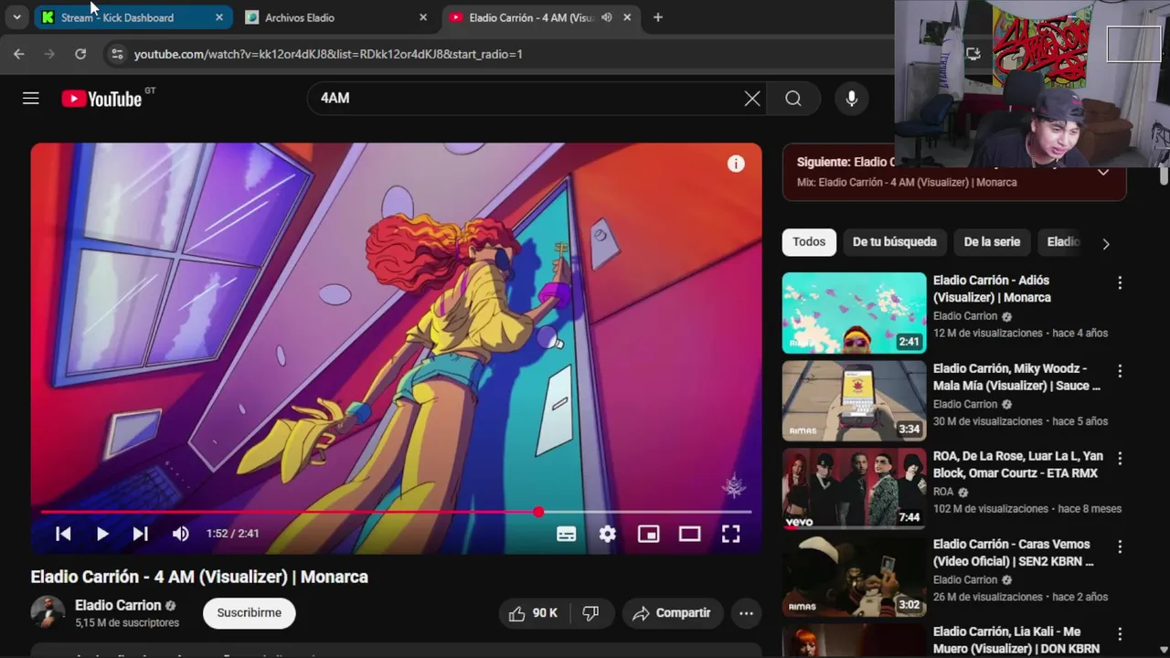Open the ETA RMX thumbnail
Screen dimensions: 1170x658
pyautogui.click(x=854, y=488)
